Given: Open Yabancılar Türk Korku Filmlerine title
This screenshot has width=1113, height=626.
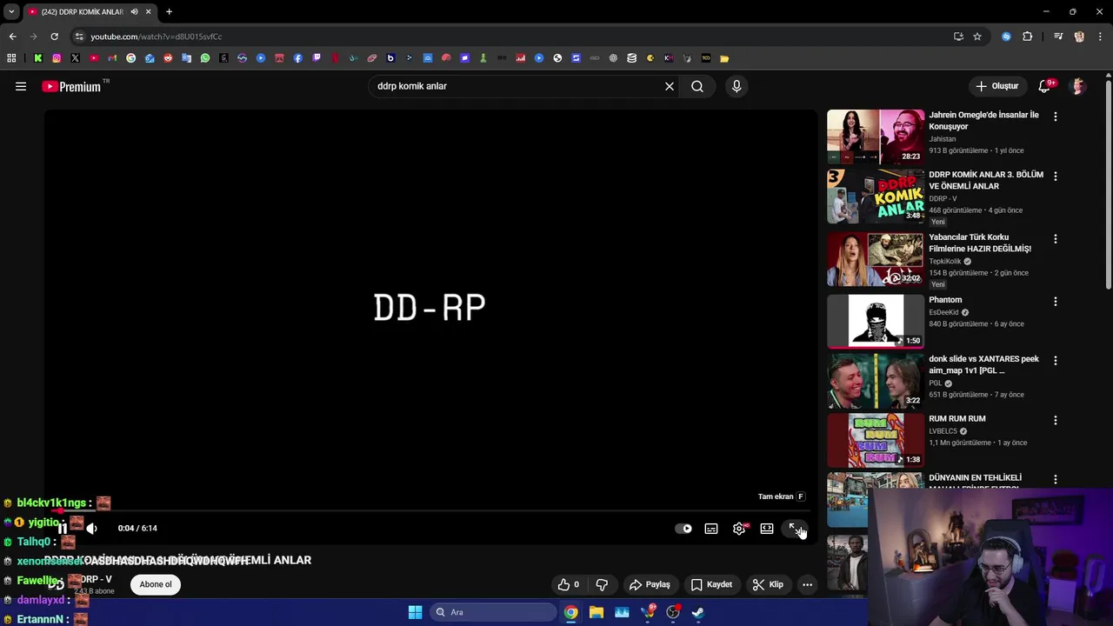Looking at the screenshot, I should [980, 243].
